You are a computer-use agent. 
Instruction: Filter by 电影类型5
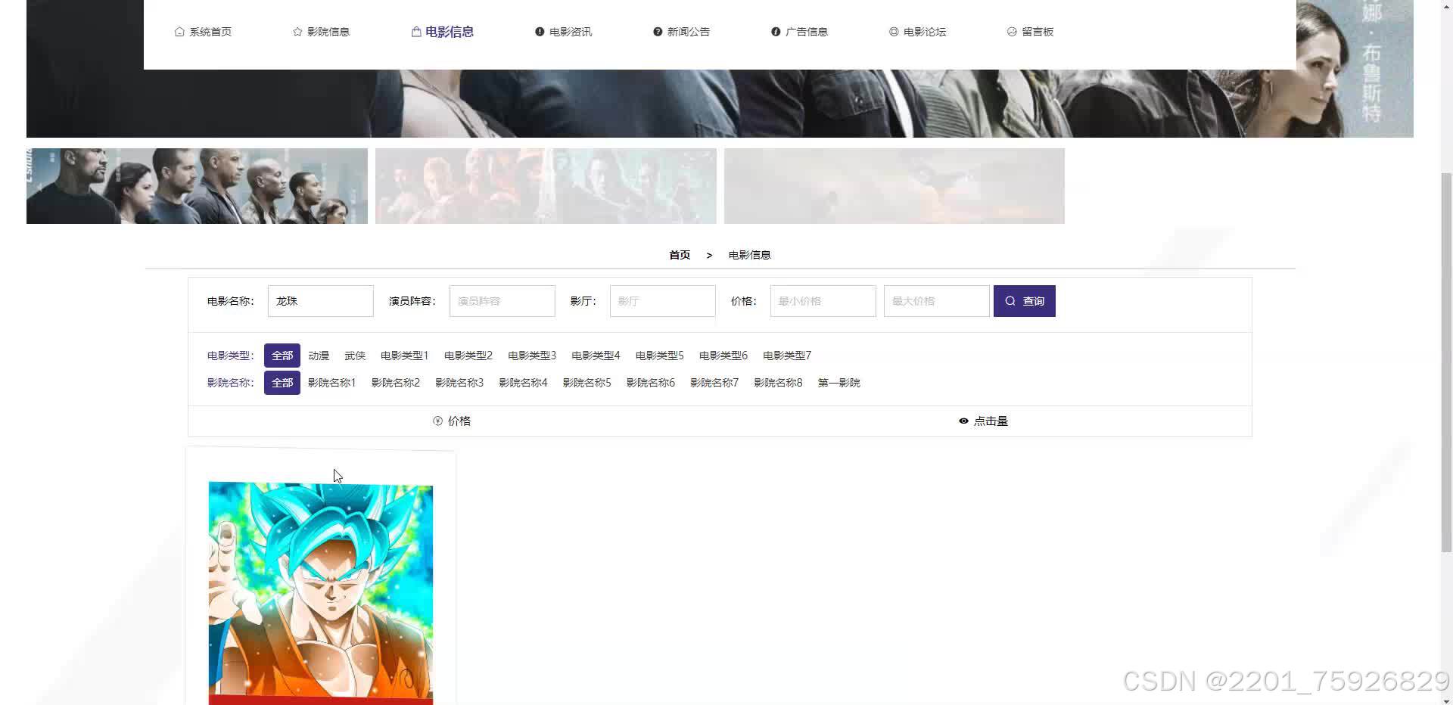point(660,356)
